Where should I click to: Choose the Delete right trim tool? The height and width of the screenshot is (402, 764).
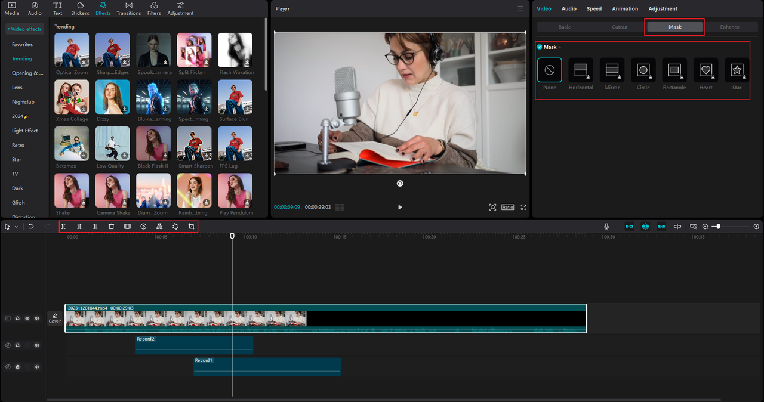click(95, 227)
